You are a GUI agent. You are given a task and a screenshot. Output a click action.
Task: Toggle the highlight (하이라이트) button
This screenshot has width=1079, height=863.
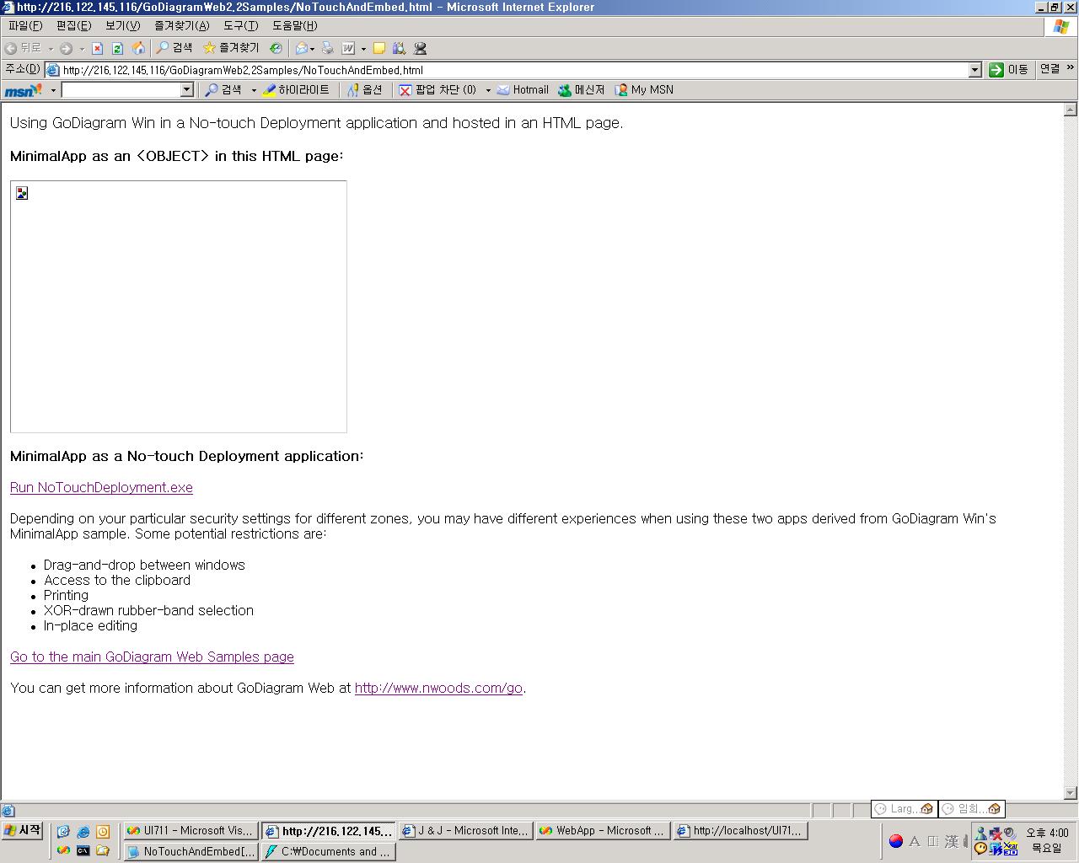point(296,90)
